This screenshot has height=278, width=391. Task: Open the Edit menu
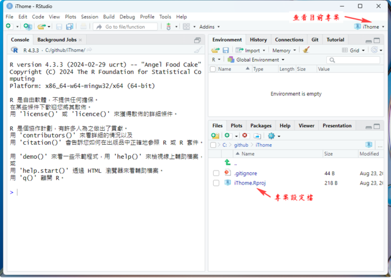coord(23,16)
